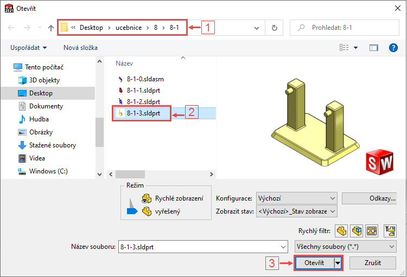Open recent locations dropdown arrow
This screenshot has height=277, width=407.
pos(40,27)
